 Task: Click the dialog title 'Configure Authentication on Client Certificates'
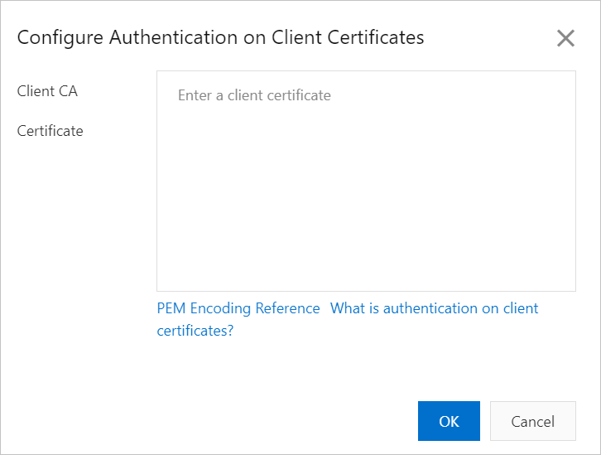[x=220, y=37]
